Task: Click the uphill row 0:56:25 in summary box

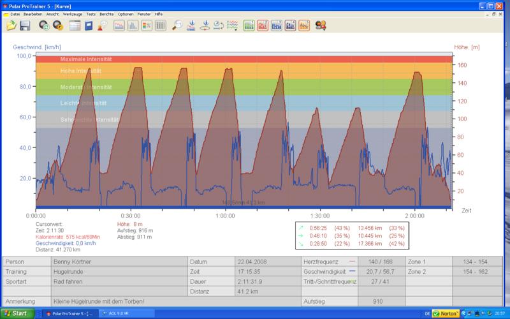Action: [352, 228]
